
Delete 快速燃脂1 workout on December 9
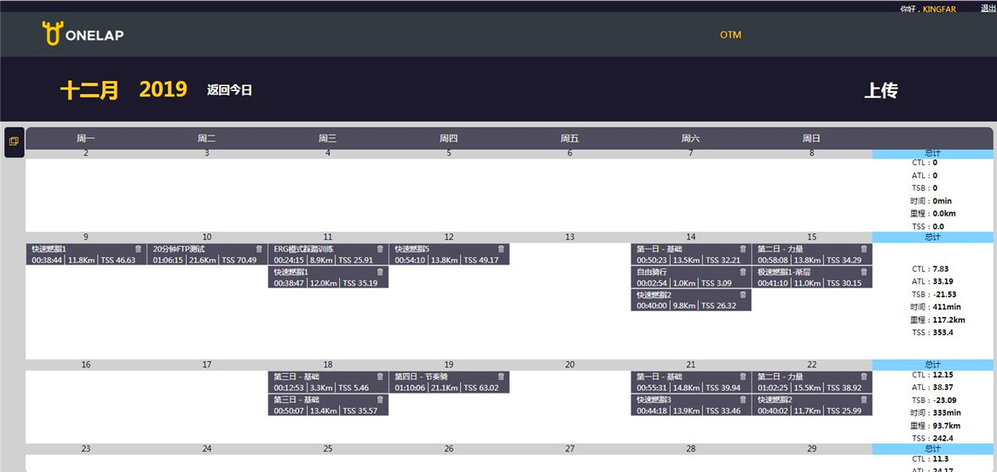pyautogui.click(x=138, y=249)
